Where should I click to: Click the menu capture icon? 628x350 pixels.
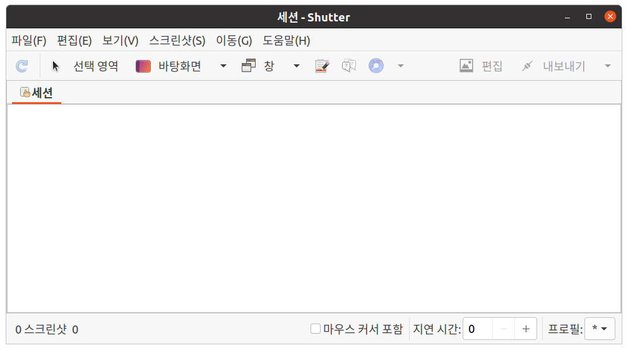click(322, 66)
